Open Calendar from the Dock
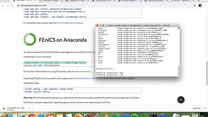Viewport: 208px width, 117px height. tap(50, 115)
